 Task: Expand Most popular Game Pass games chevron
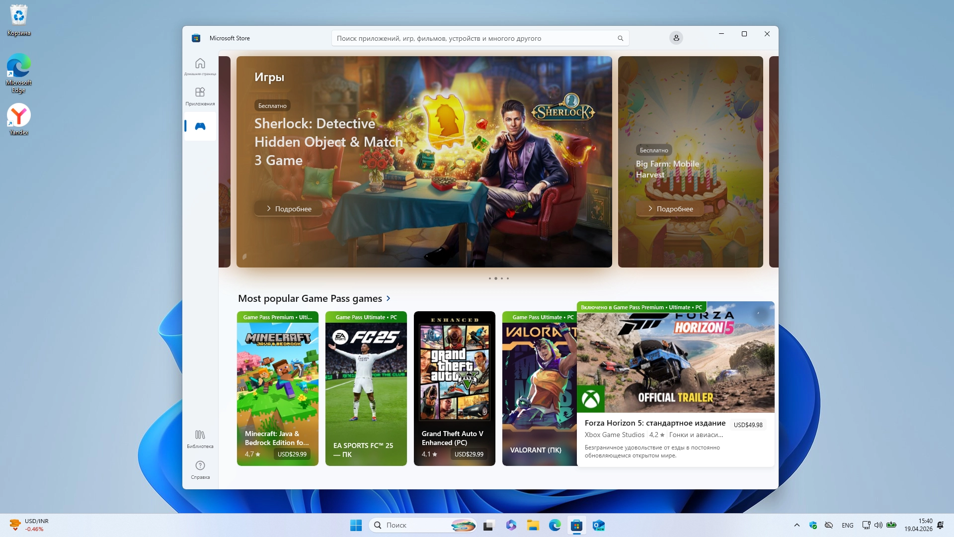(x=389, y=298)
